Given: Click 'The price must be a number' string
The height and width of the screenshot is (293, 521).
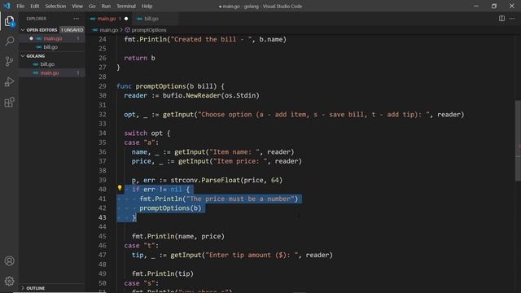Looking at the screenshot, I should click(x=240, y=199).
